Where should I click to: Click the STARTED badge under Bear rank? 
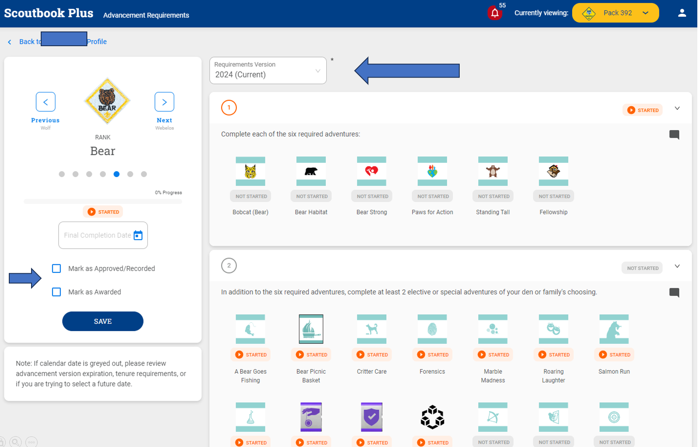click(103, 212)
